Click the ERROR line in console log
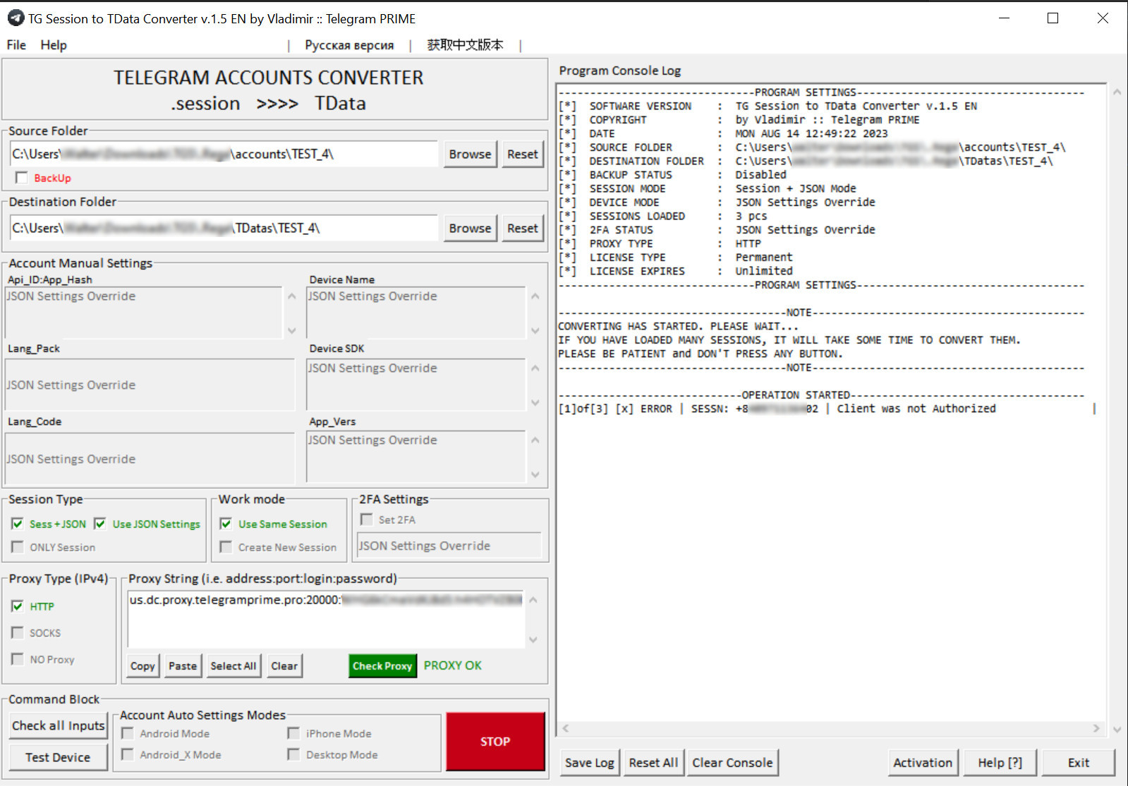The height and width of the screenshot is (786, 1128). tap(777, 409)
